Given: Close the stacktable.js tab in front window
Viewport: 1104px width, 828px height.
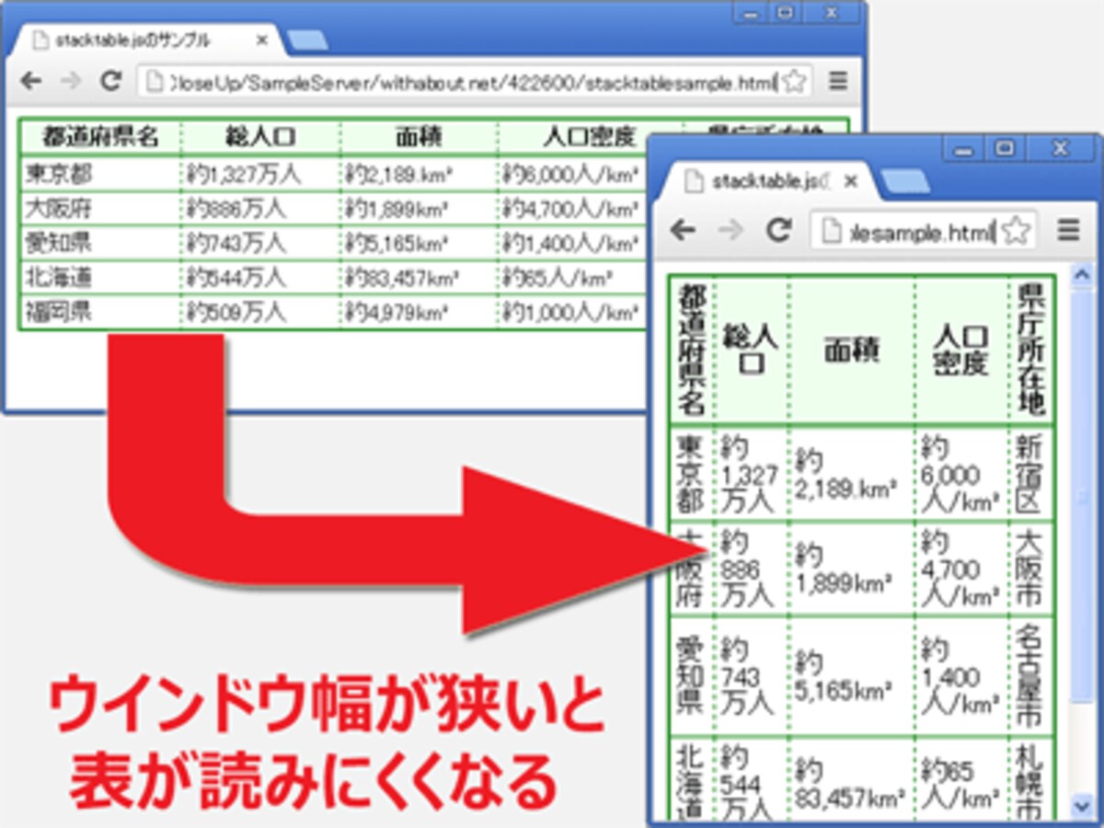Looking at the screenshot, I should pyautogui.click(x=851, y=182).
